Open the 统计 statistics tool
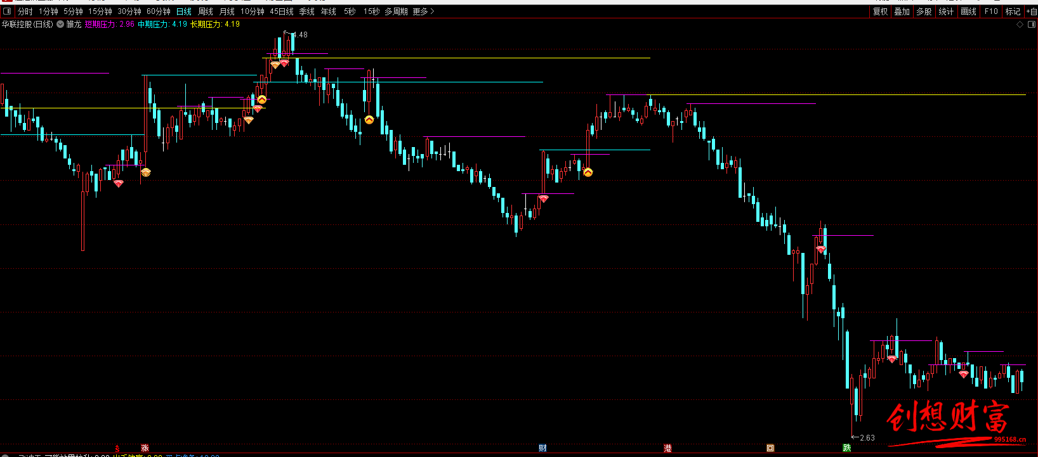Viewport: 1038px width, 457px height. [x=946, y=11]
